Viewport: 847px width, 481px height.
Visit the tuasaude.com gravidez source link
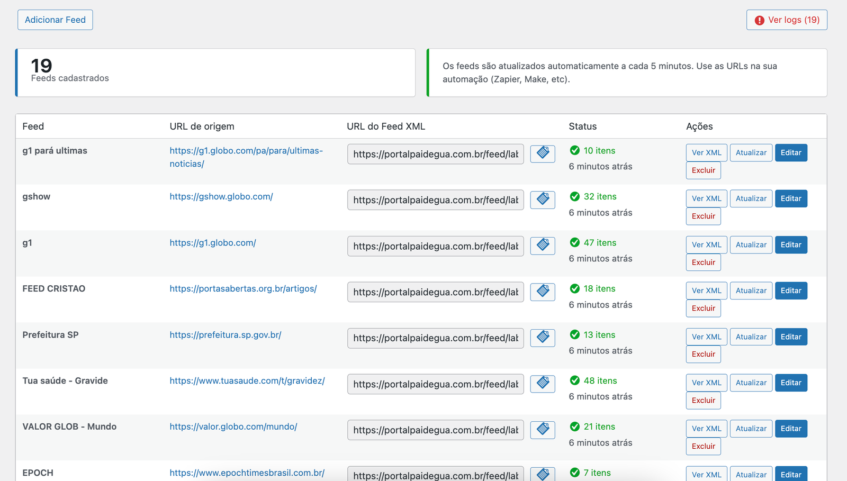click(247, 381)
